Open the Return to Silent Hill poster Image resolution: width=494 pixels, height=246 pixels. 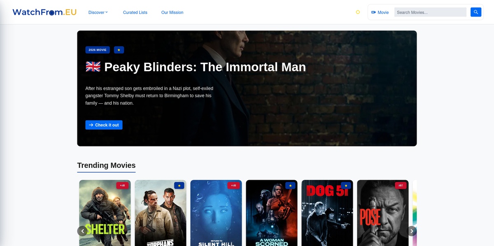(x=216, y=213)
